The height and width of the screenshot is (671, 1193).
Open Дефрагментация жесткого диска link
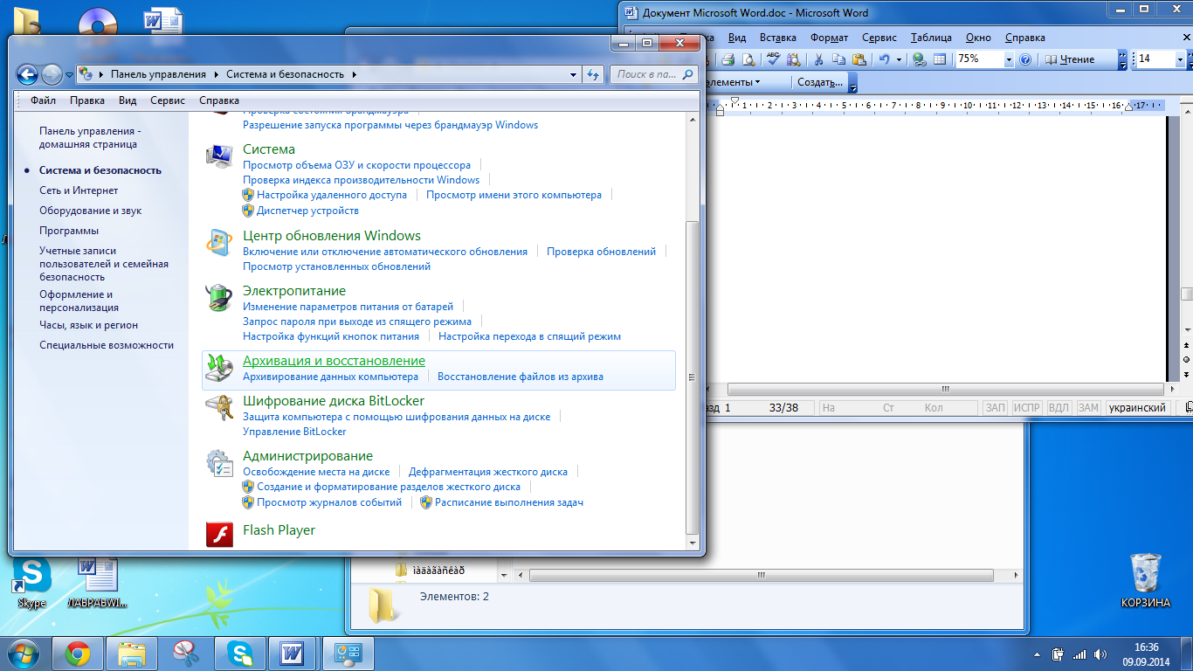point(488,472)
